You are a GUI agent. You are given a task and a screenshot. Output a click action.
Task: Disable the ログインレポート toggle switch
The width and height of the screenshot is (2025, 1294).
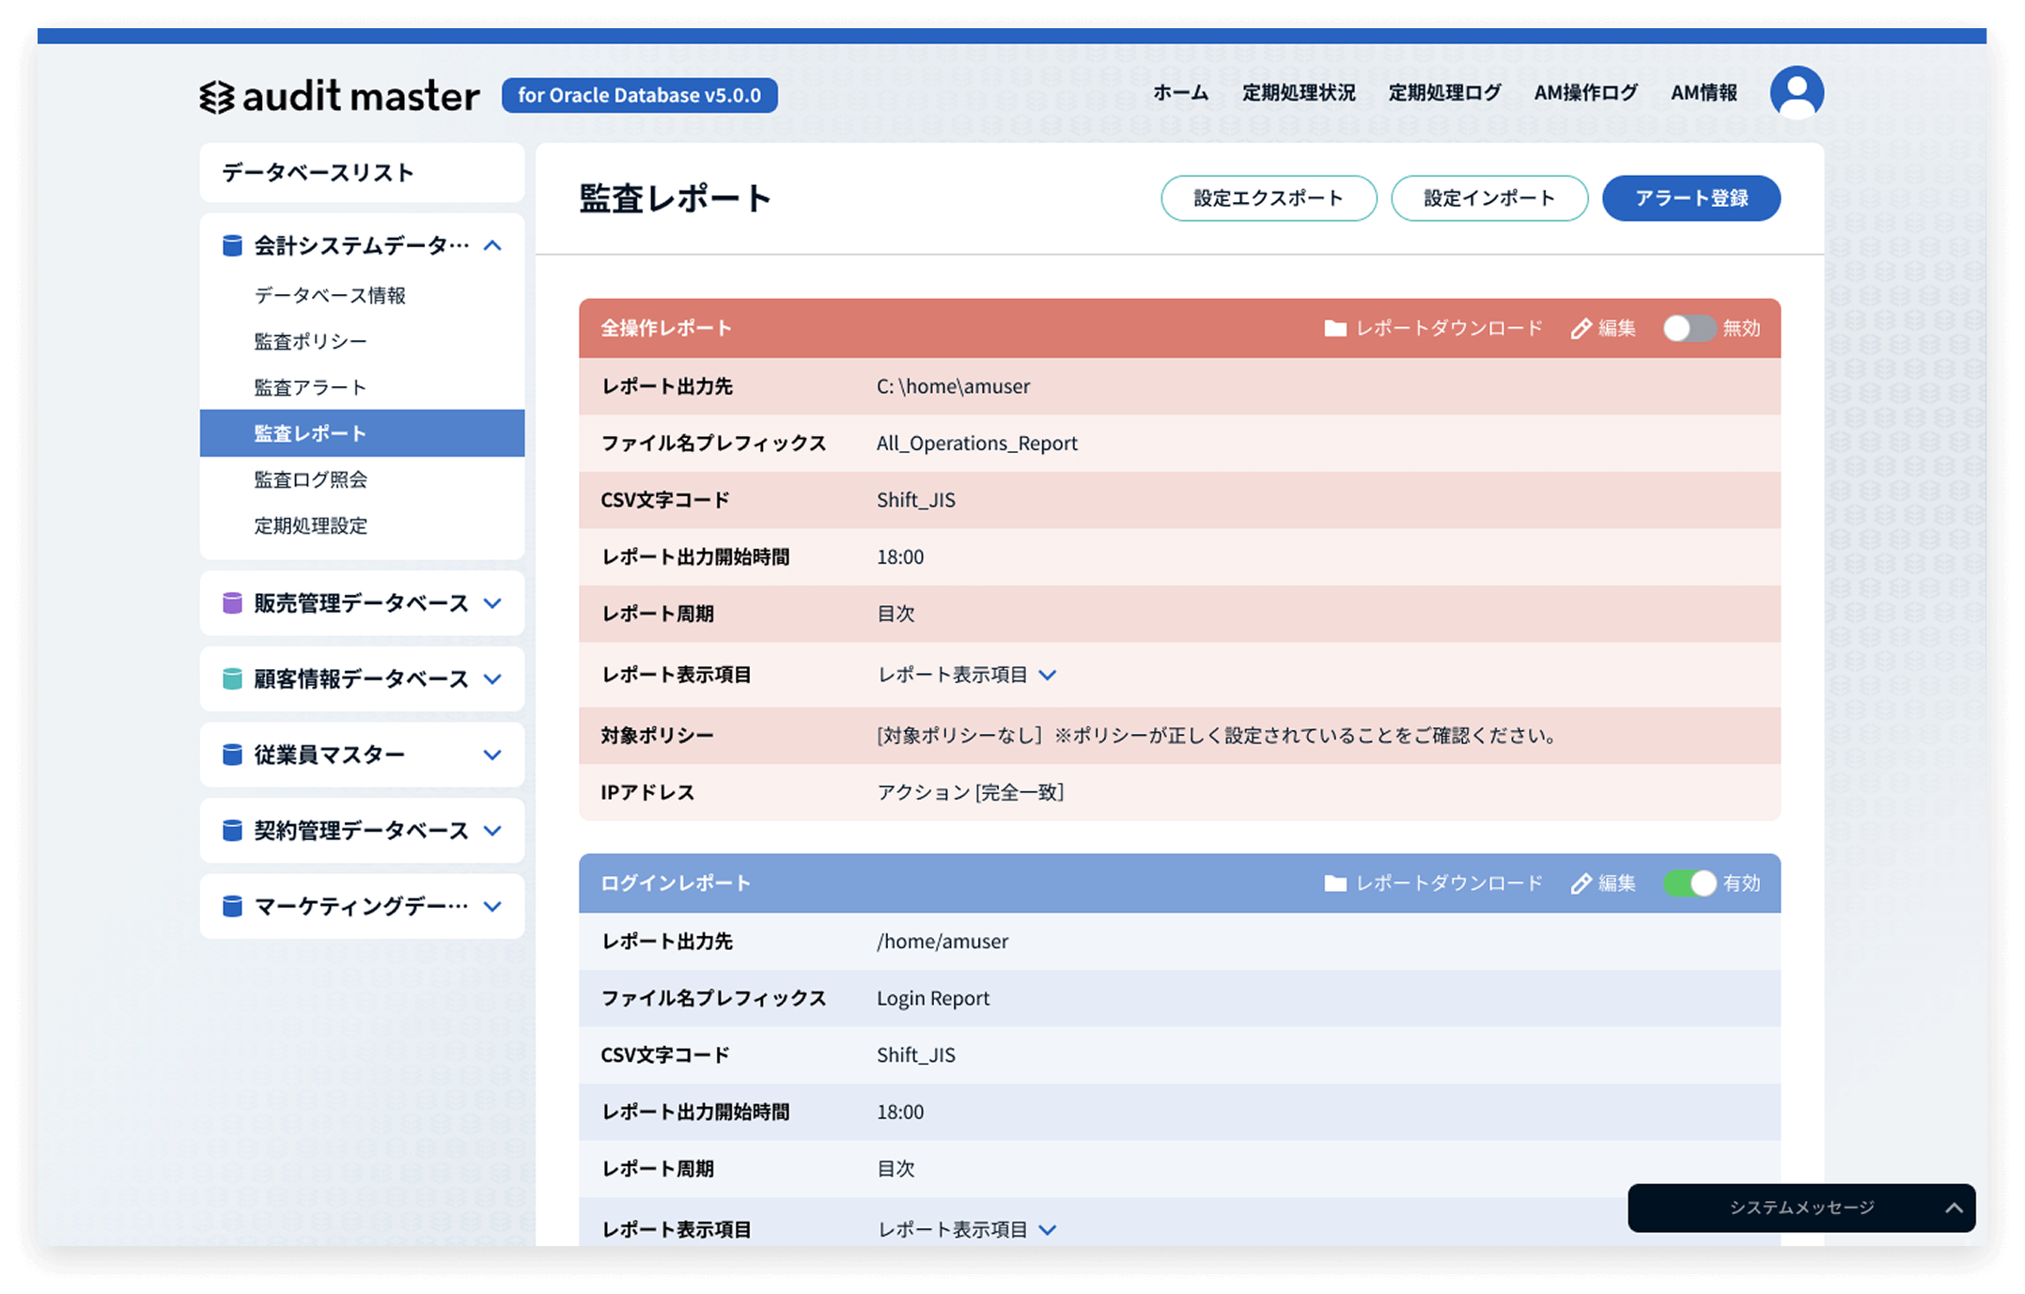[x=1689, y=883]
